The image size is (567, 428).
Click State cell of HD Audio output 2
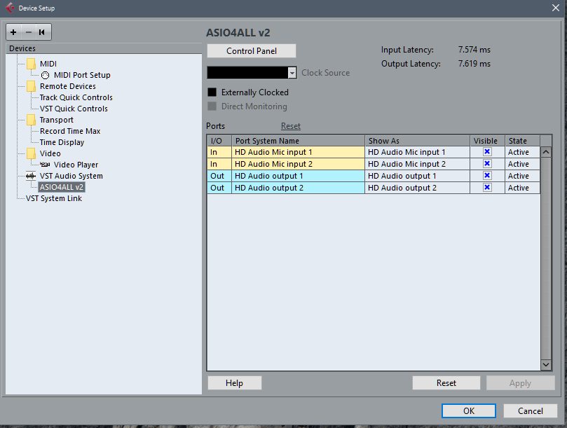click(x=523, y=188)
